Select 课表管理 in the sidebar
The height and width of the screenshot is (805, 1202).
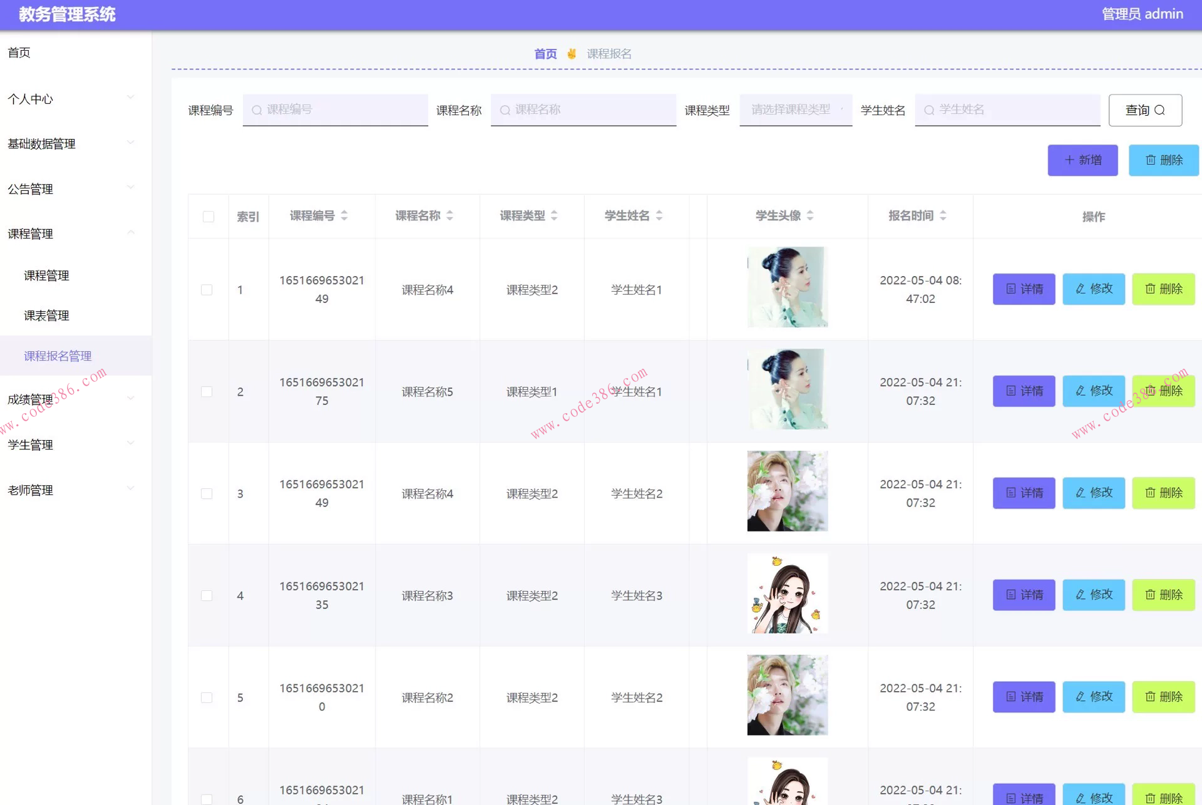click(x=45, y=315)
